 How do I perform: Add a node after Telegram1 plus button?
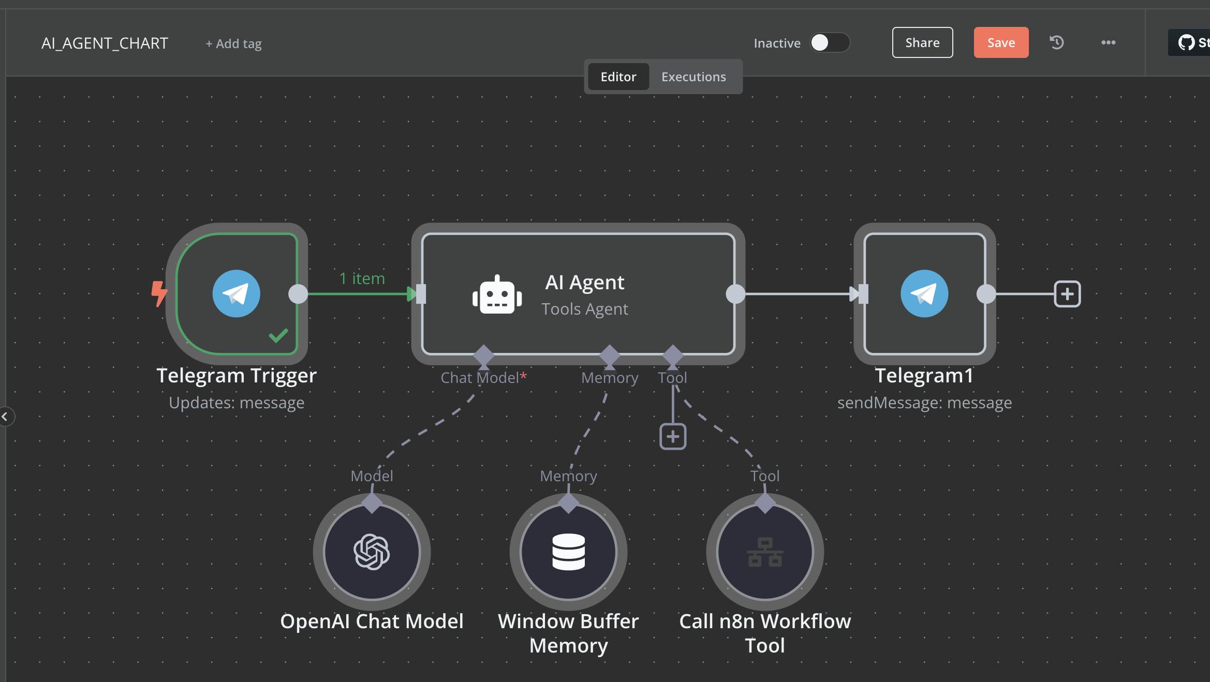(1067, 294)
